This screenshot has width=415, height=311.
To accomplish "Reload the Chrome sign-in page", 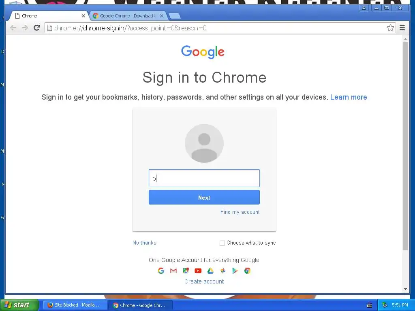I will tap(37, 28).
